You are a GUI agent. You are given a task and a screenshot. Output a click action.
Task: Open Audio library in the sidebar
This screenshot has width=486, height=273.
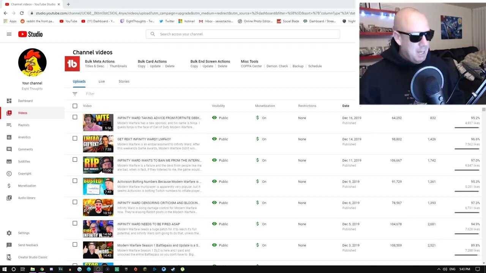click(32, 198)
